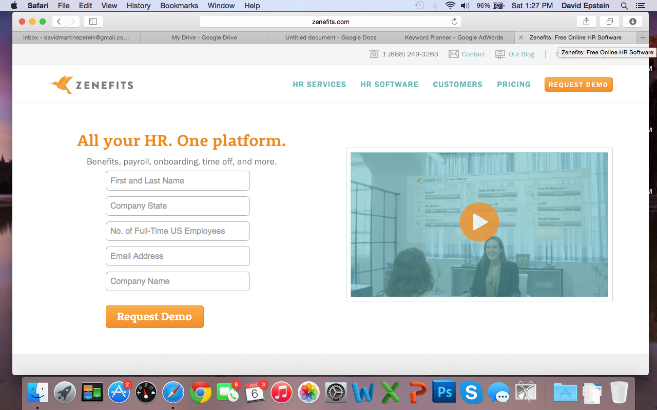Open the Our Blog link
The image size is (657, 410).
(521, 54)
